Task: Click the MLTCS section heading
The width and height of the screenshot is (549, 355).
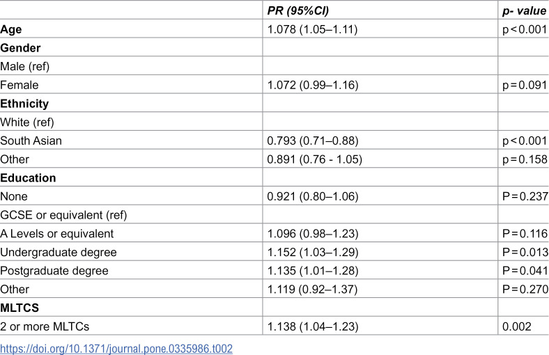Action: 20,308
